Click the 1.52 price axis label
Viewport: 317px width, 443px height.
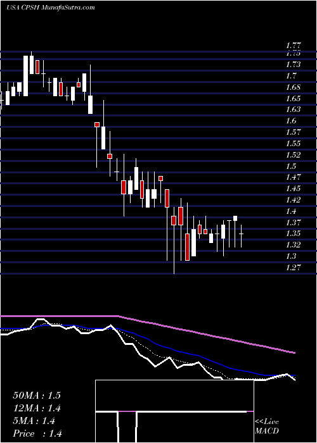pos(293,154)
